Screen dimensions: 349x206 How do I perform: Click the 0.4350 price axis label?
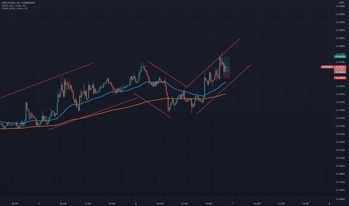[340, 118]
